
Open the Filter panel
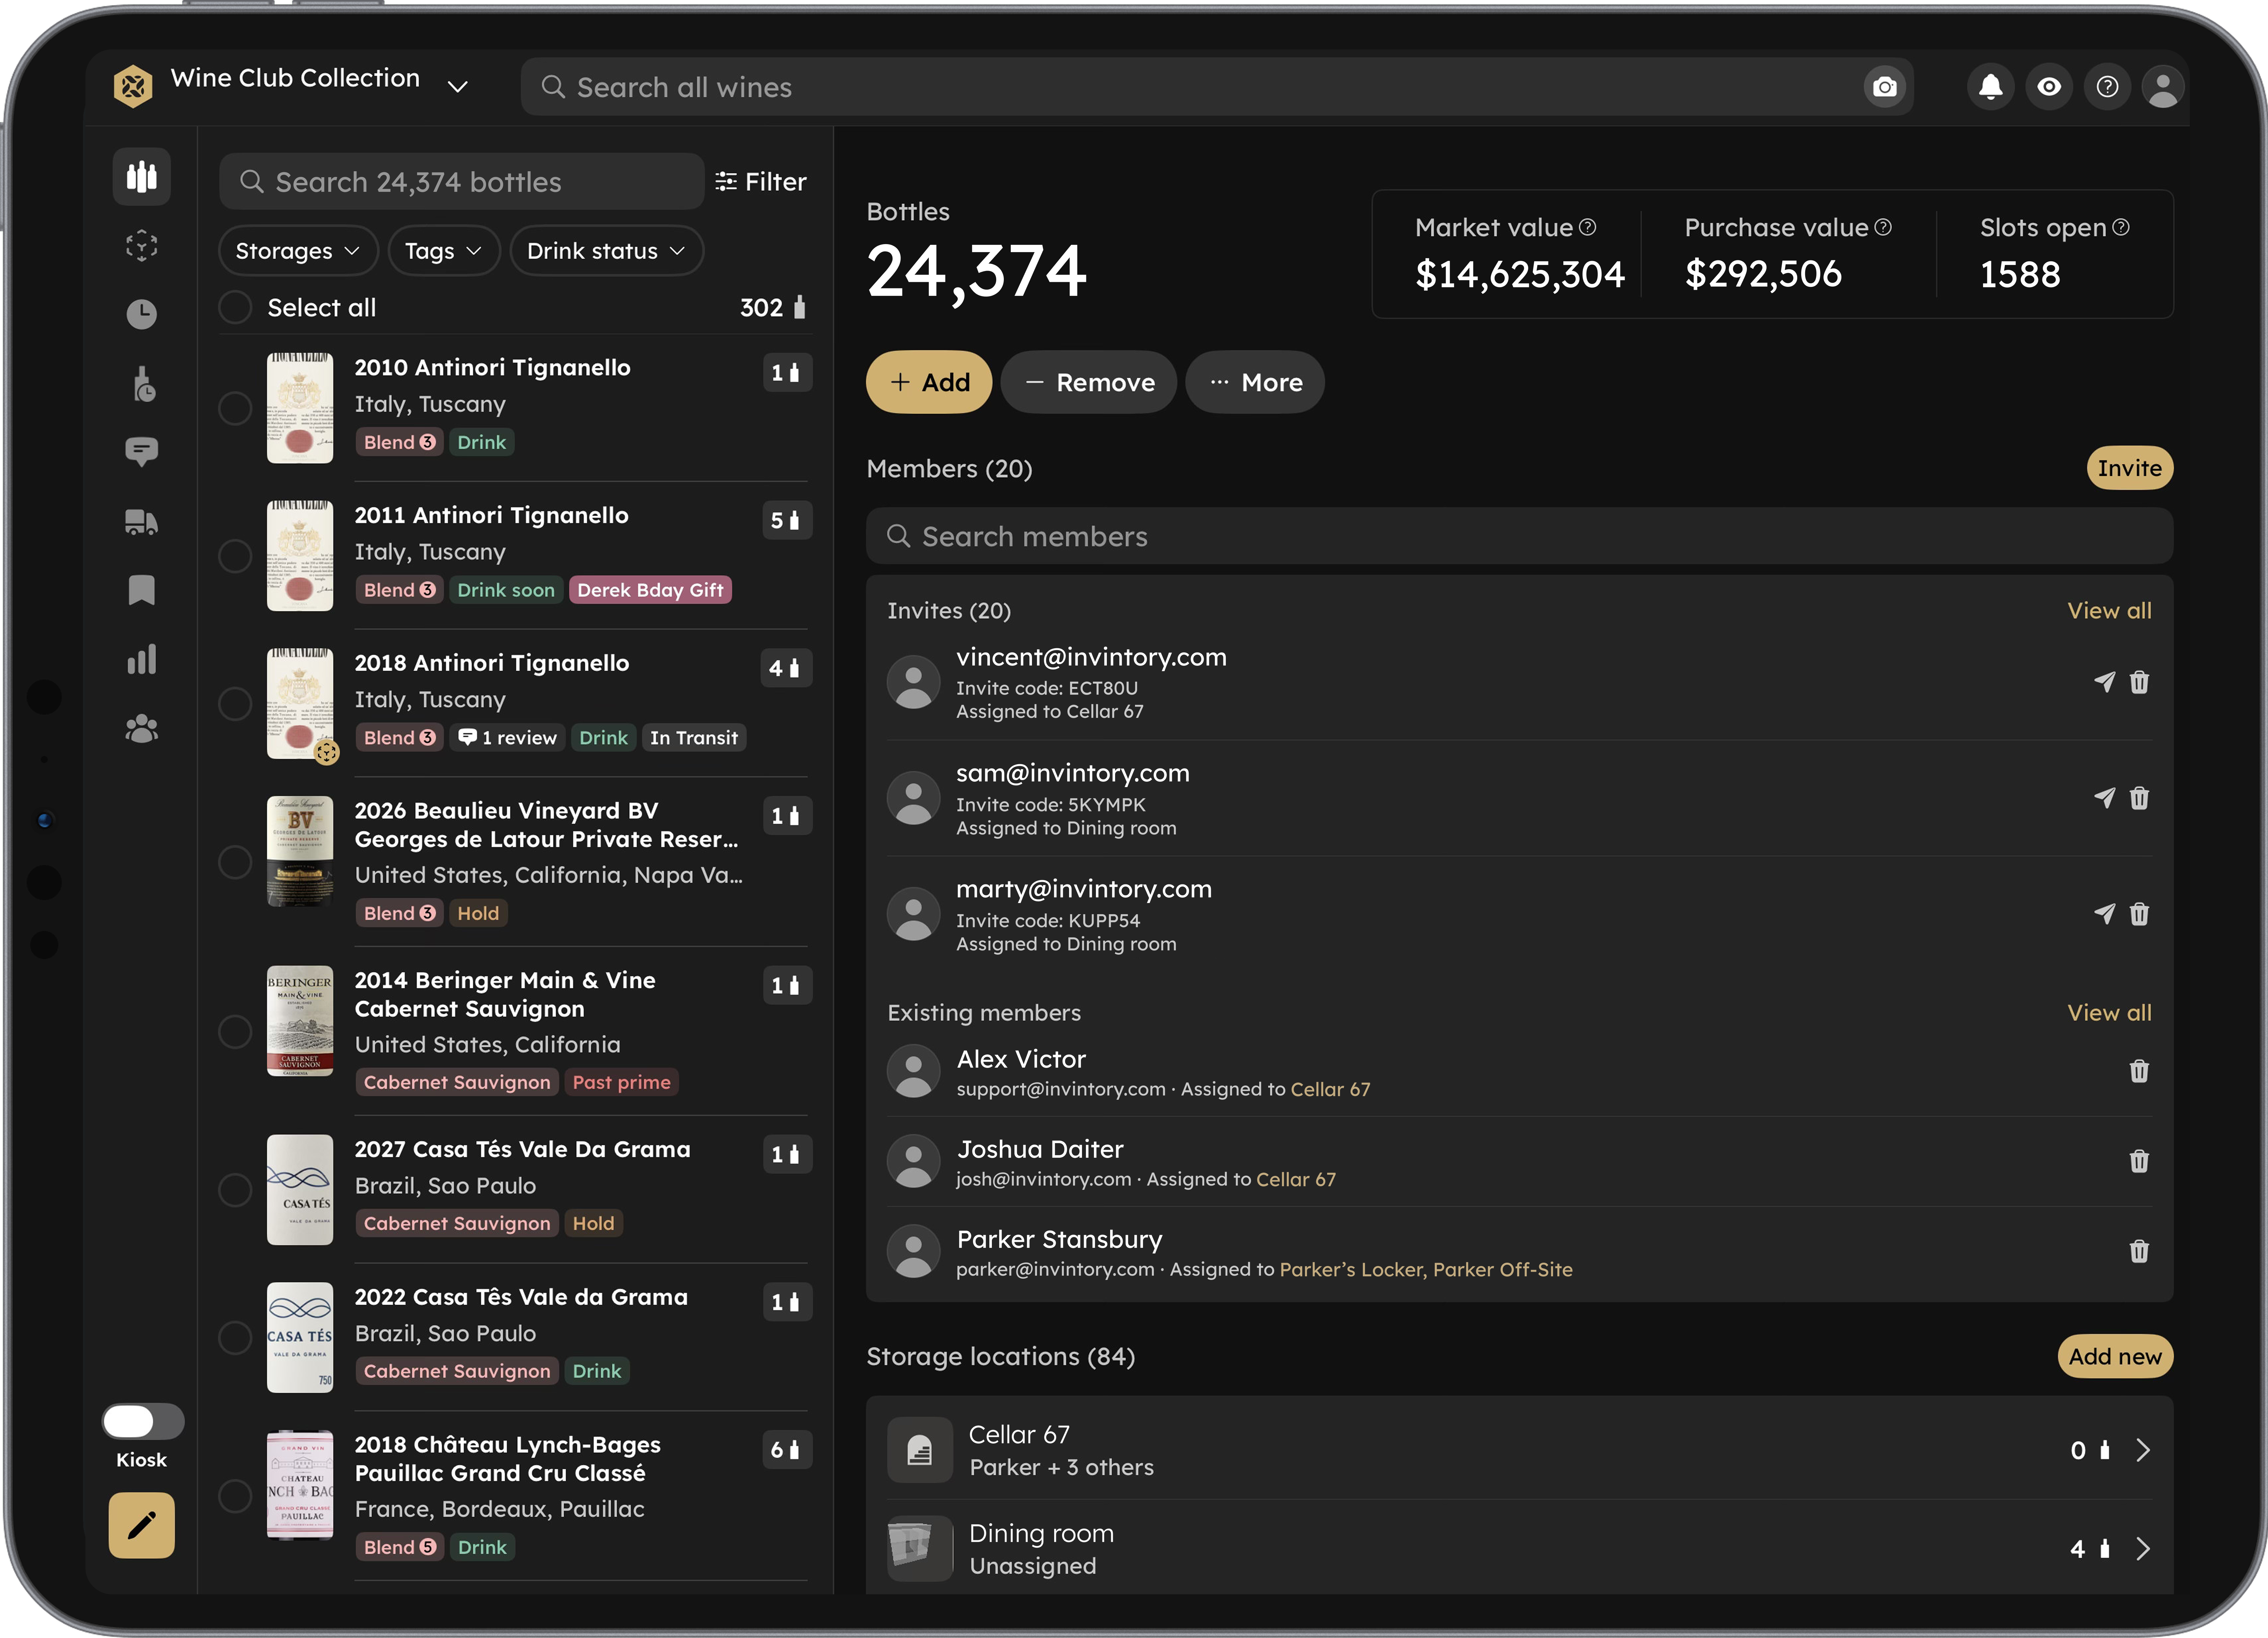click(x=761, y=182)
